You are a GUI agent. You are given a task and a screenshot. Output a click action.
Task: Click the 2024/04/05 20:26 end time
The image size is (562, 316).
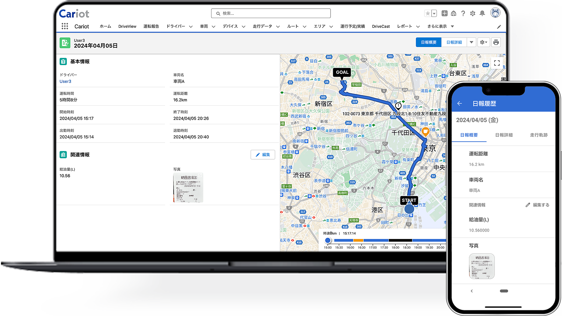tap(191, 119)
